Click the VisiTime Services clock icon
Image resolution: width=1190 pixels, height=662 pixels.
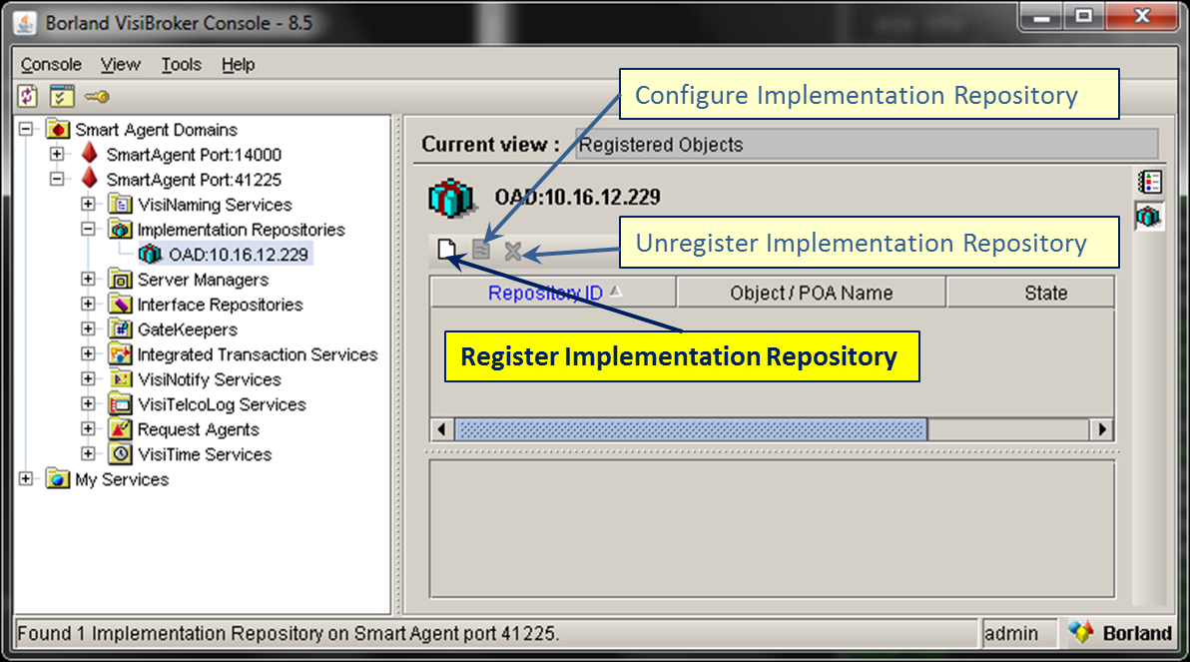tap(120, 454)
